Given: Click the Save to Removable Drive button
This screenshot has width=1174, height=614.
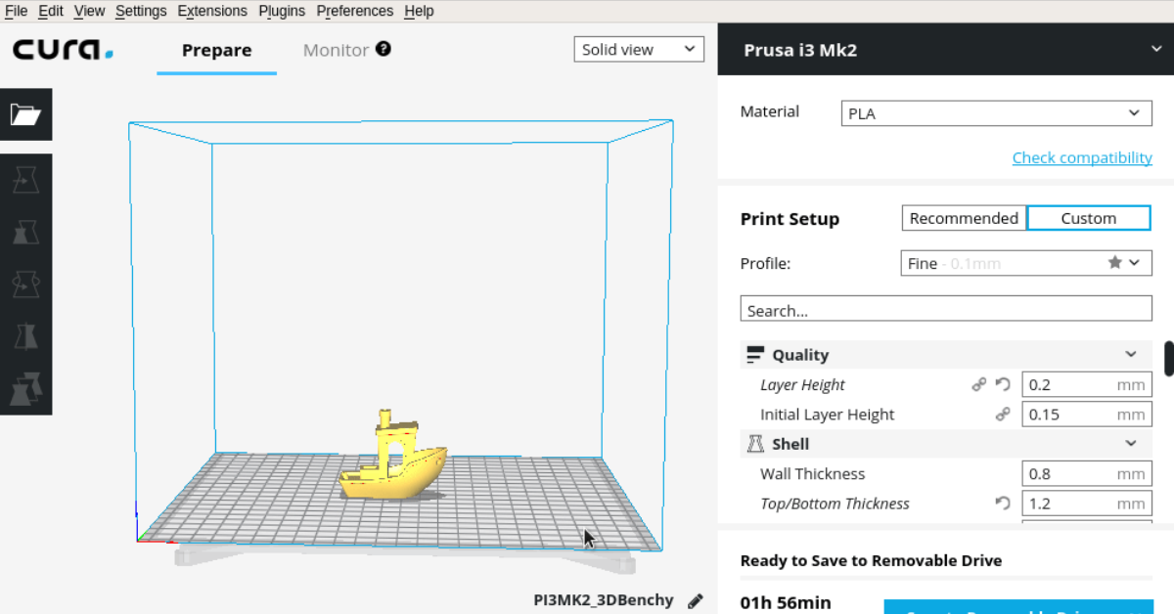Looking at the screenshot, I should tap(1020, 608).
